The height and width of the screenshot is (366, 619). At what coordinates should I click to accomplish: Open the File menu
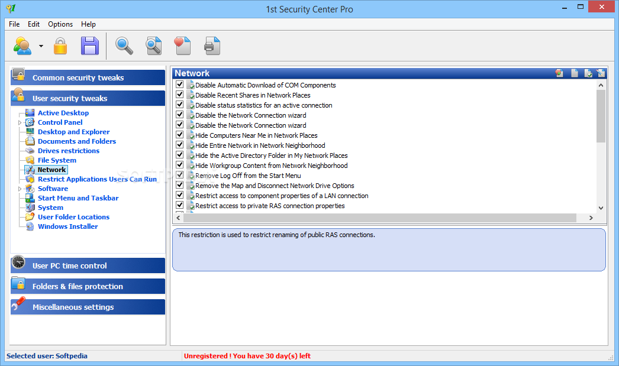pos(14,24)
